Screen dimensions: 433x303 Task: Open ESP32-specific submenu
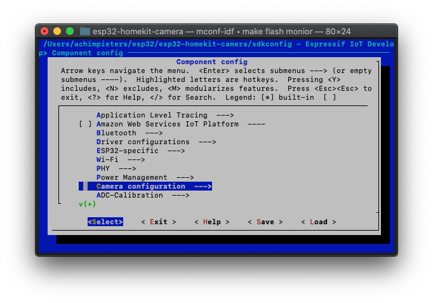141,151
